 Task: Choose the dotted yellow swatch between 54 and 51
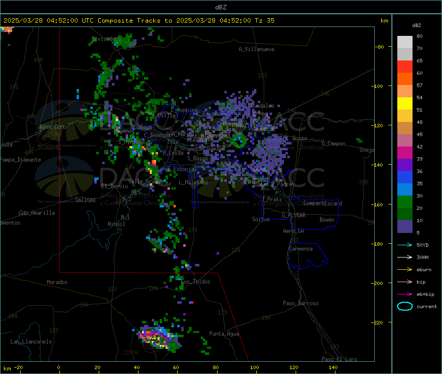405,104
